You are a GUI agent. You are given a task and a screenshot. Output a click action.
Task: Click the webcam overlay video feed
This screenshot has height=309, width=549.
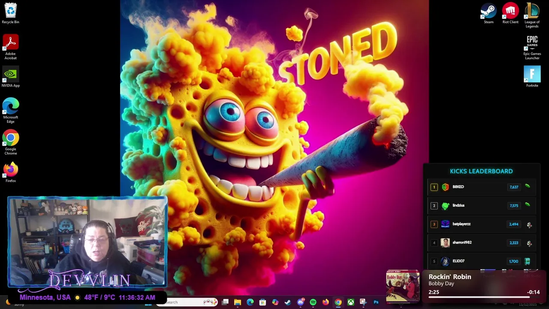coord(87,242)
